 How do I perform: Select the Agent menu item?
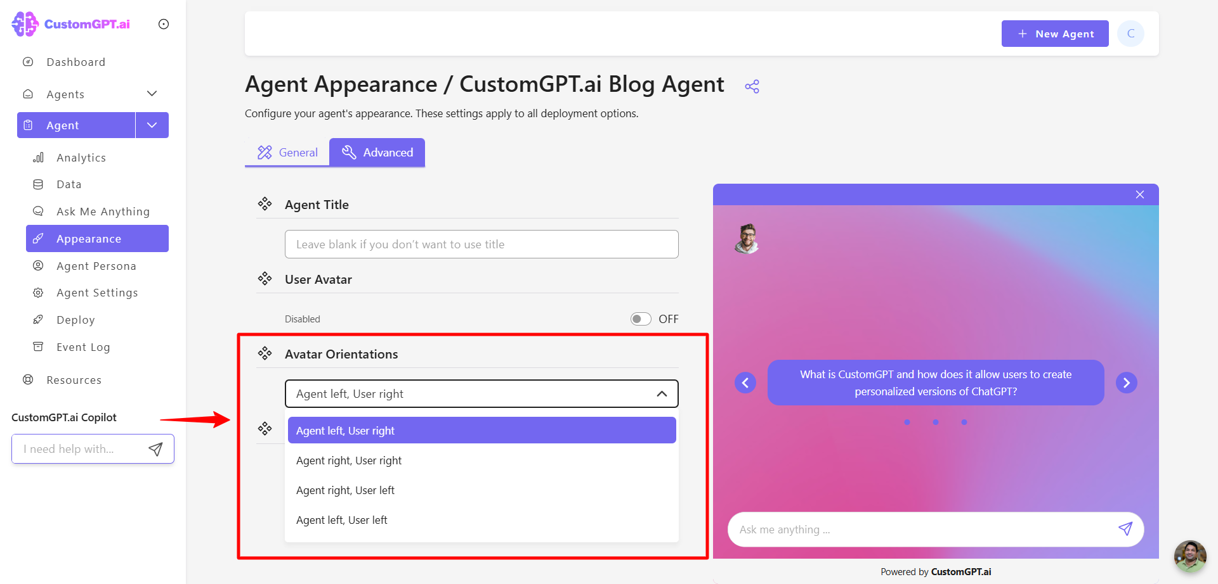[76, 125]
